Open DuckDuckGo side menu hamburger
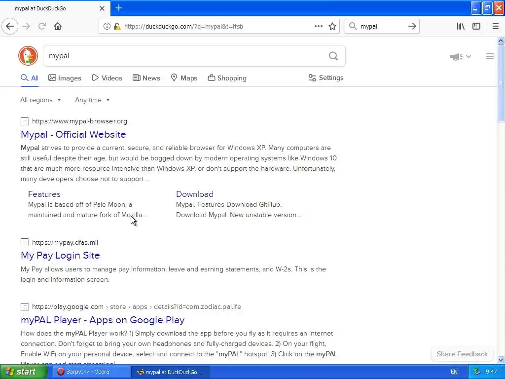This screenshot has width=505, height=379. [x=490, y=56]
